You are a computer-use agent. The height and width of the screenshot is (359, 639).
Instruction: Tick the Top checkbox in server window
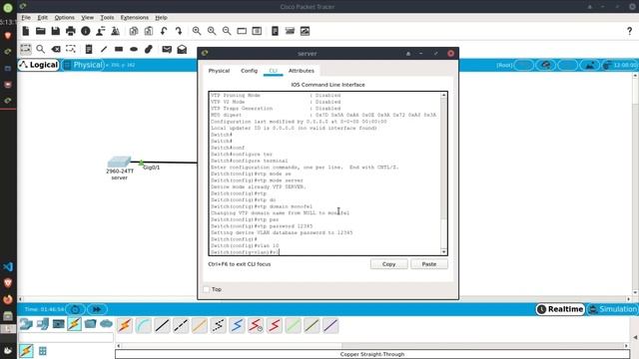(x=207, y=289)
